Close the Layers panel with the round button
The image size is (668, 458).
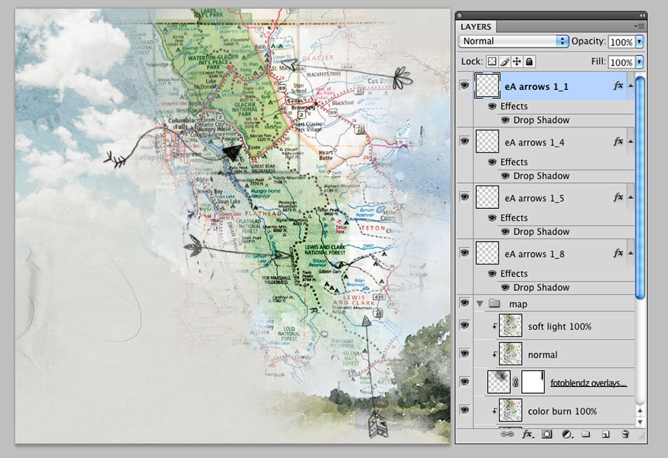point(460,15)
